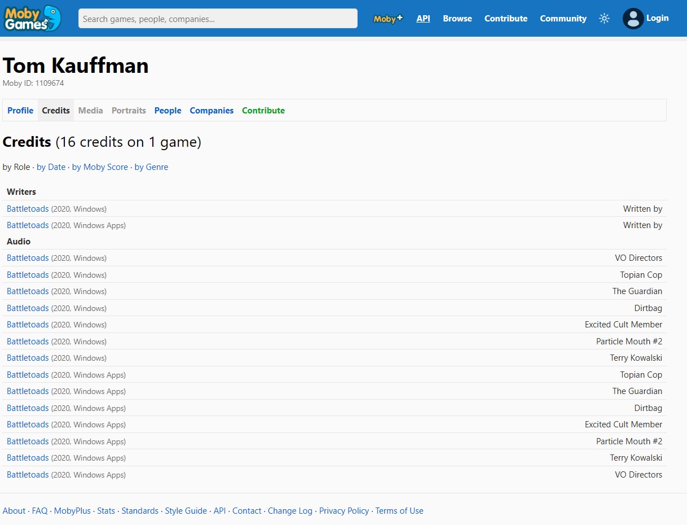687x525 pixels.
Task: Open Battletoads in Windows Terry Kowalski row
Action: 28,358
